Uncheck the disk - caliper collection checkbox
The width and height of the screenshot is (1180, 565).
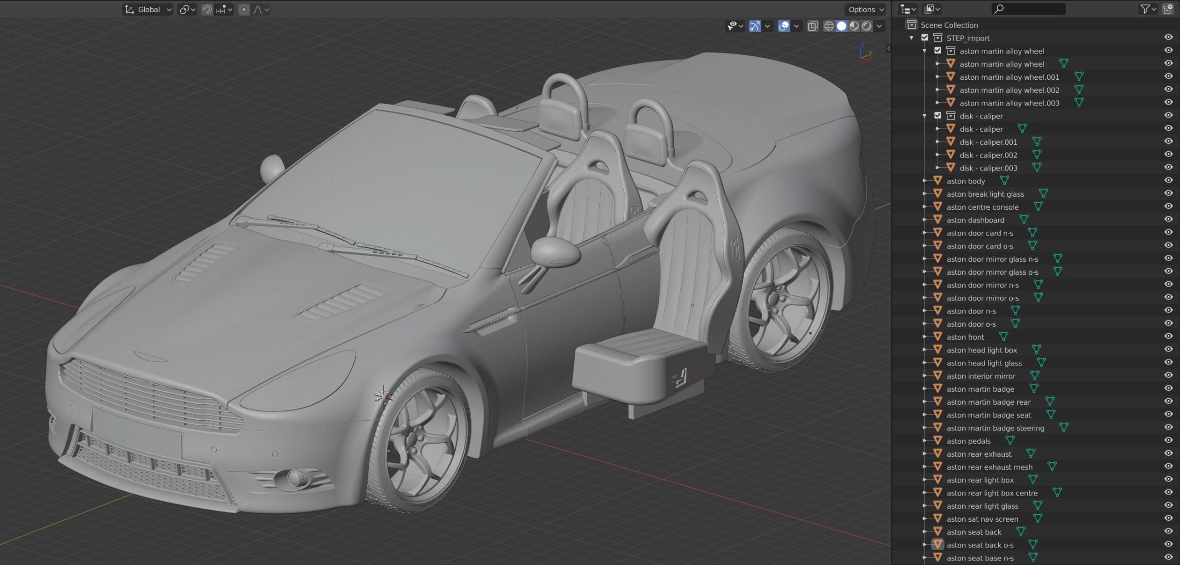click(x=938, y=116)
